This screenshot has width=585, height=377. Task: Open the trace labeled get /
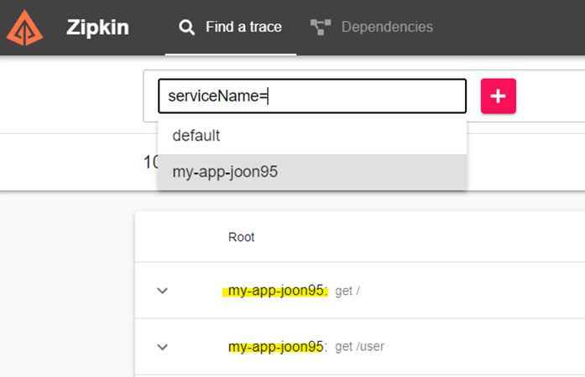[347, 291]
